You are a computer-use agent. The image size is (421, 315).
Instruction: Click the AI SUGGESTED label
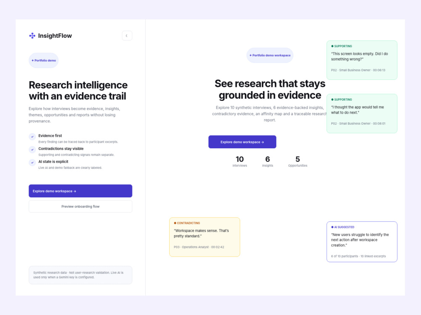click(343, 227)
